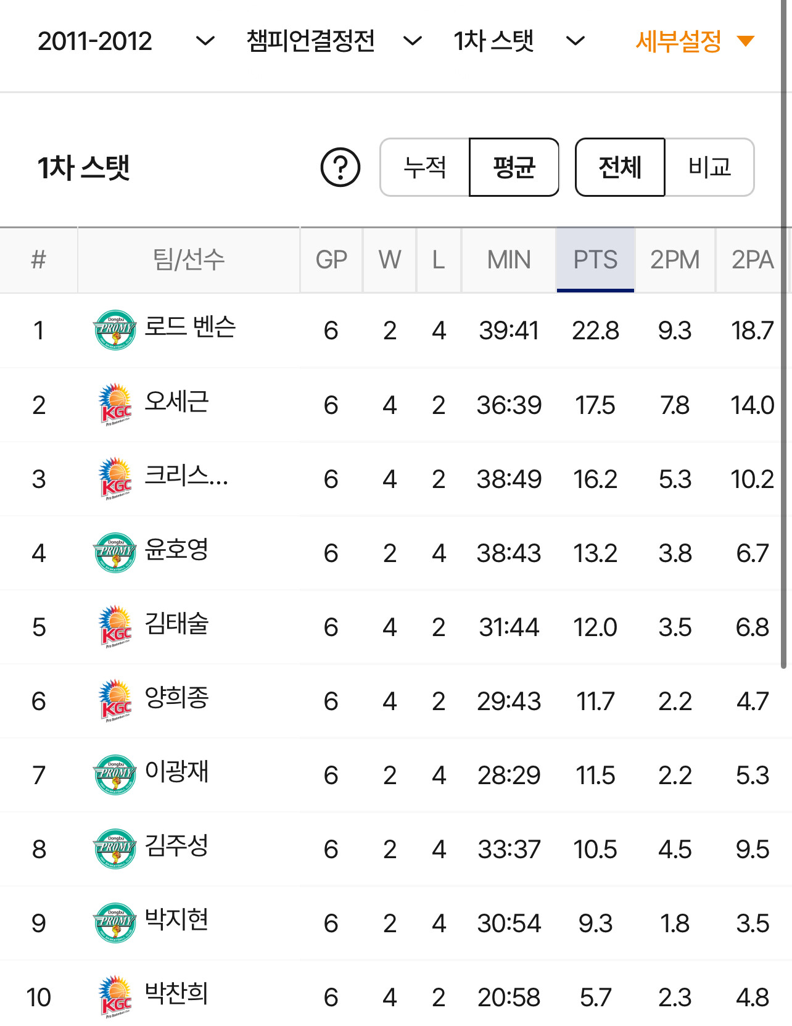Select the 전체 all view button
This screenshot has width=792, height=1026.
pos(620,167)
